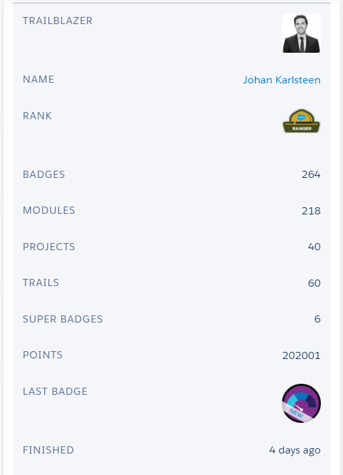Click the NAME field label
Image resolution: width=343 pixels, height=475 pixels.
(38, 79)
